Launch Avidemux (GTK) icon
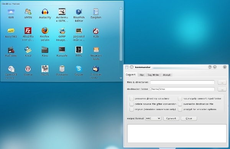This screenshot has height=149, width=230. (62, 12)
